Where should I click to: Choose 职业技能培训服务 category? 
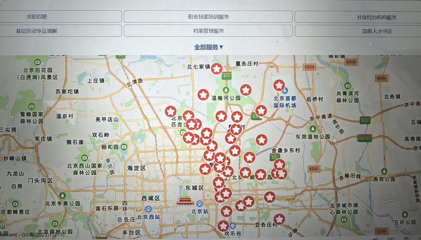pyautogui.click(x=208, y=16)
